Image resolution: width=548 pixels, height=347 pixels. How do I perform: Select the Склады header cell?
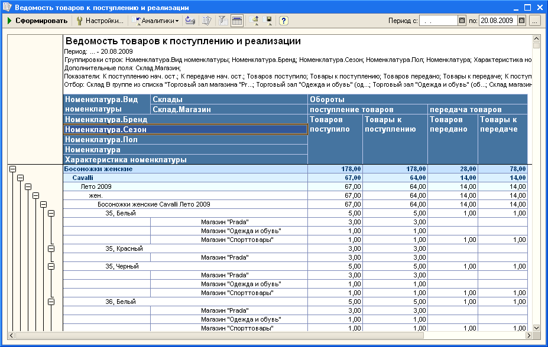pos(229,99)
